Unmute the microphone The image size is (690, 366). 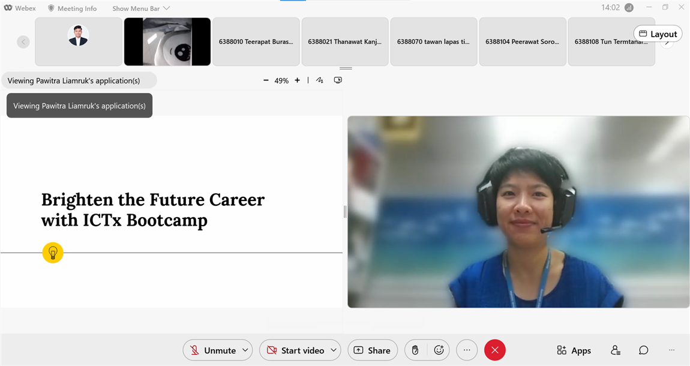pyautogui.click(x=212, y=350)
